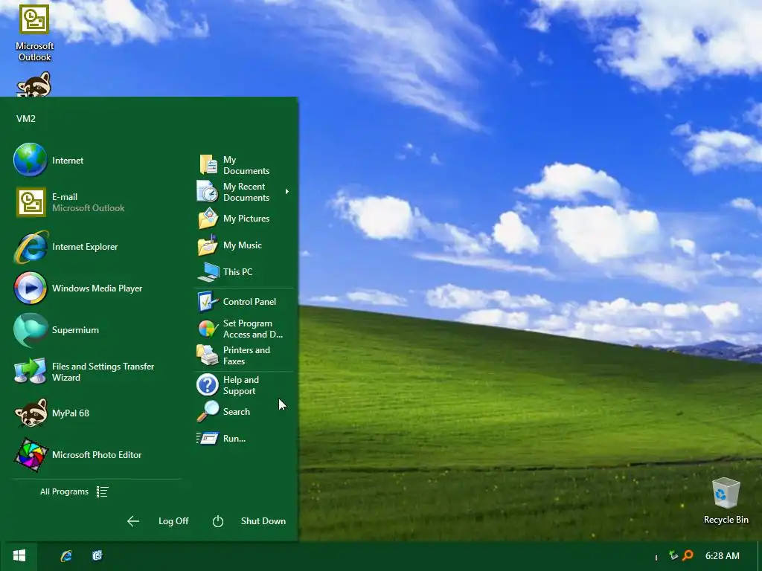The width and height of the screenshot is (762, 571).
Task: Open Printers and Faxes icon
Action: point(208,355)
